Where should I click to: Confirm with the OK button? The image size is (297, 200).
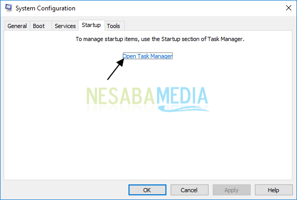pos(147,190)
